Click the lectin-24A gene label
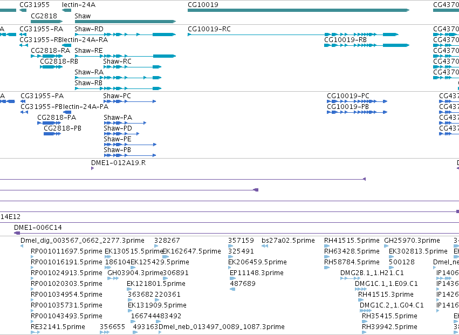459x335 pixels. [79, 5]
